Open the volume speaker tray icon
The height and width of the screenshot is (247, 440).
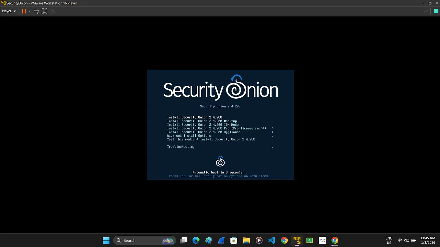[x=407, y=241]
